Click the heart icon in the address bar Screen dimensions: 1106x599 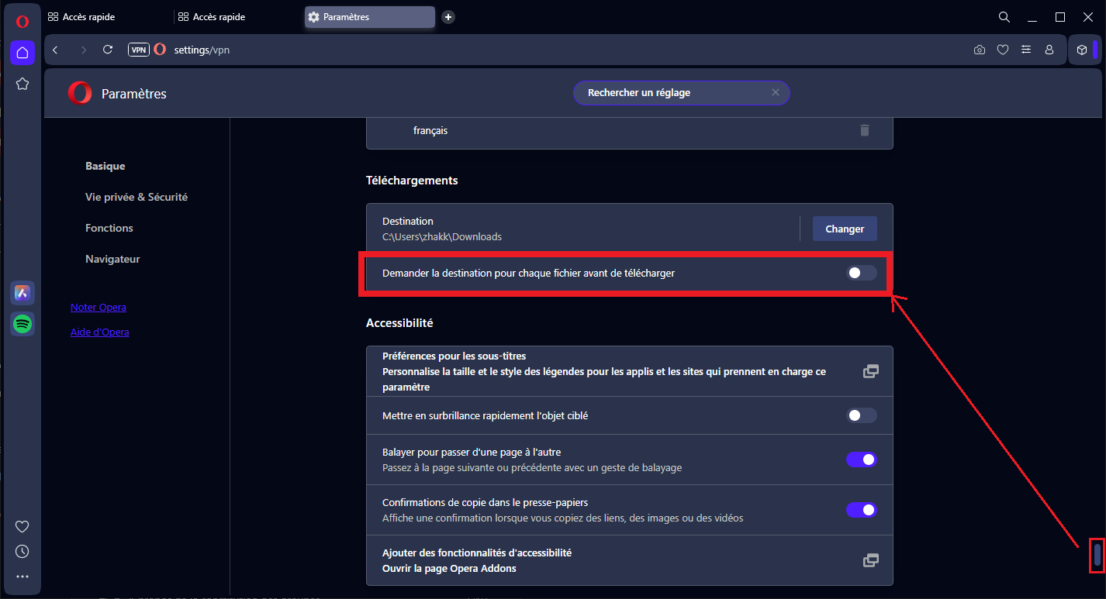tap(1003, 50)
